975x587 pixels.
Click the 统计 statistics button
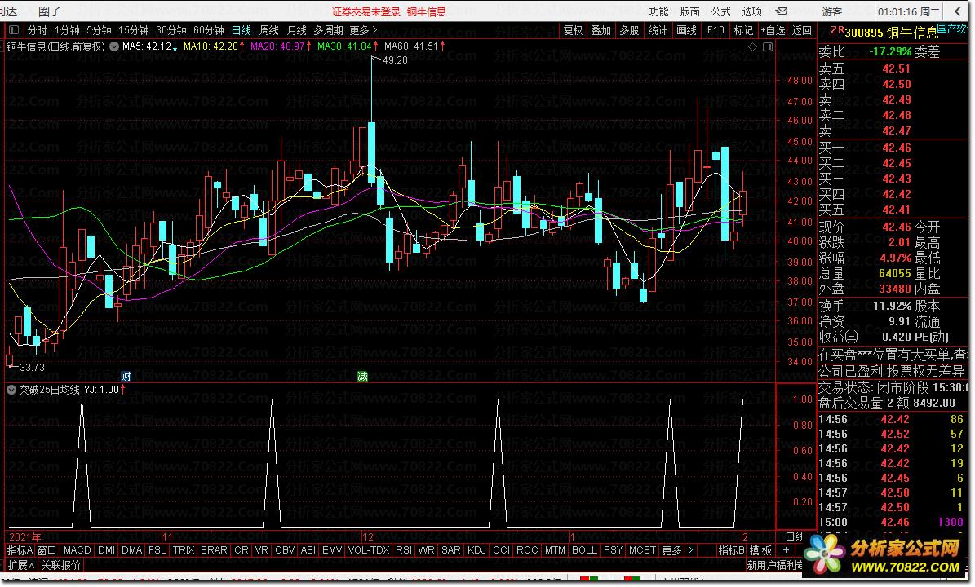coord(658,30)
